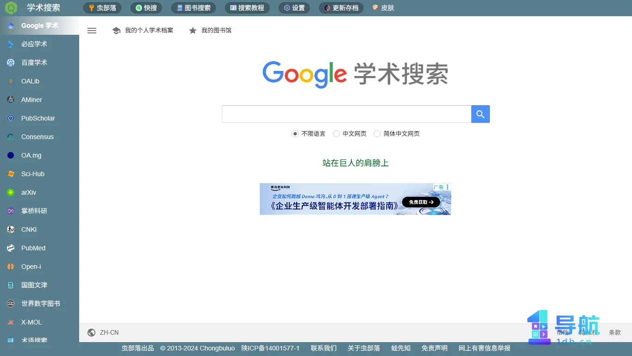The height and width of the screenshot is (356, 632).
Task: Select the 中文网页 radio option
Action: (x=336, y=133)
